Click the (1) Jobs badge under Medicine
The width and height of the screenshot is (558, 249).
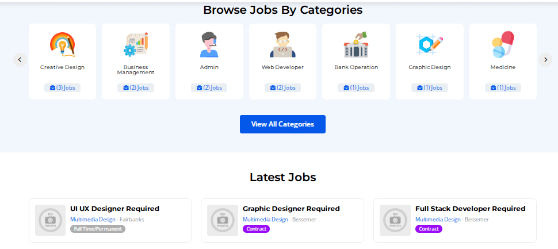[503, 88]
